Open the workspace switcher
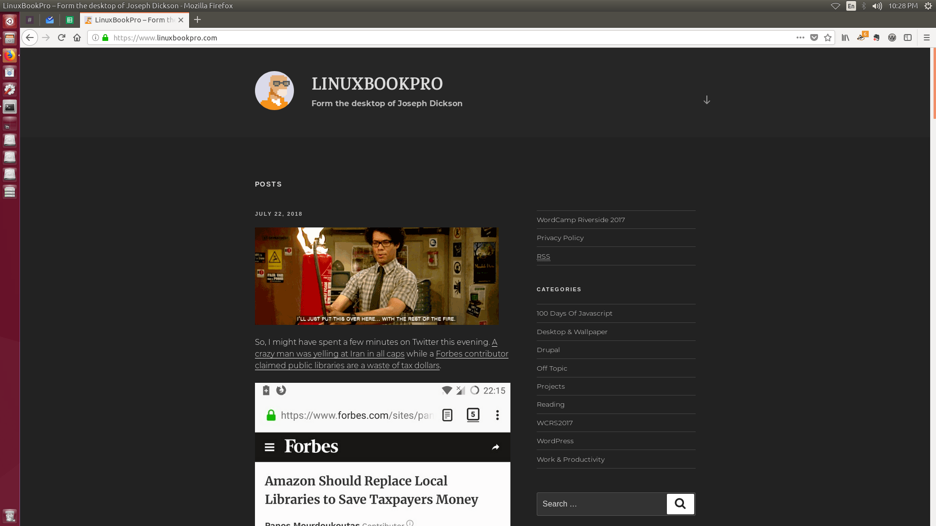 10,124
